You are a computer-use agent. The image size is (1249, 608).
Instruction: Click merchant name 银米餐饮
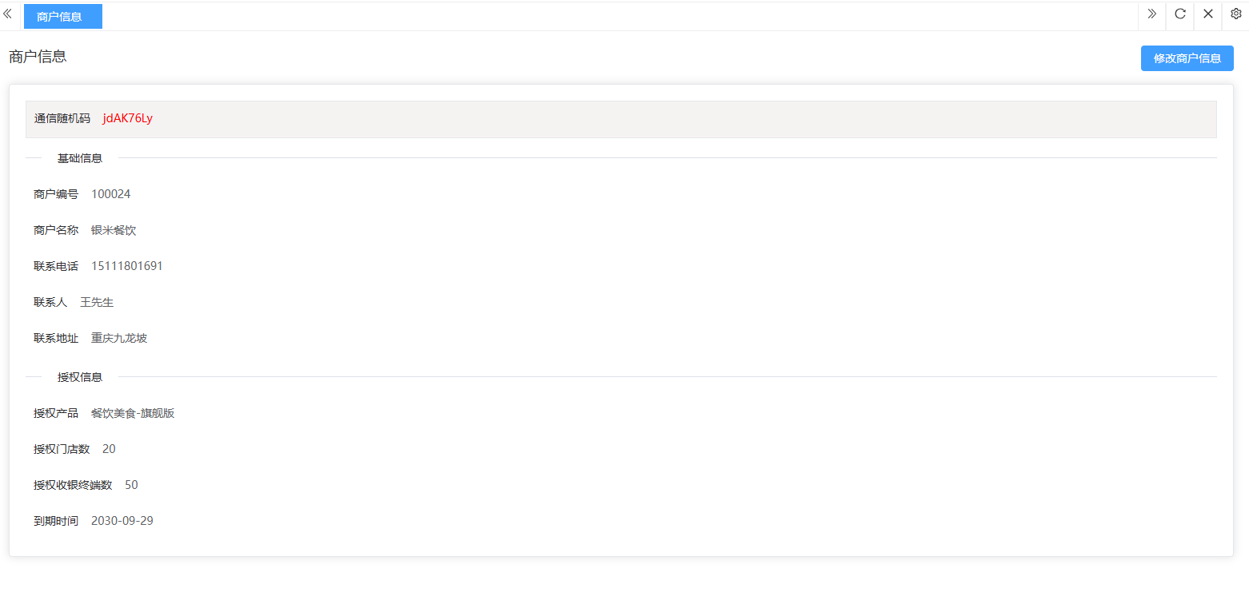pos(114,230)
